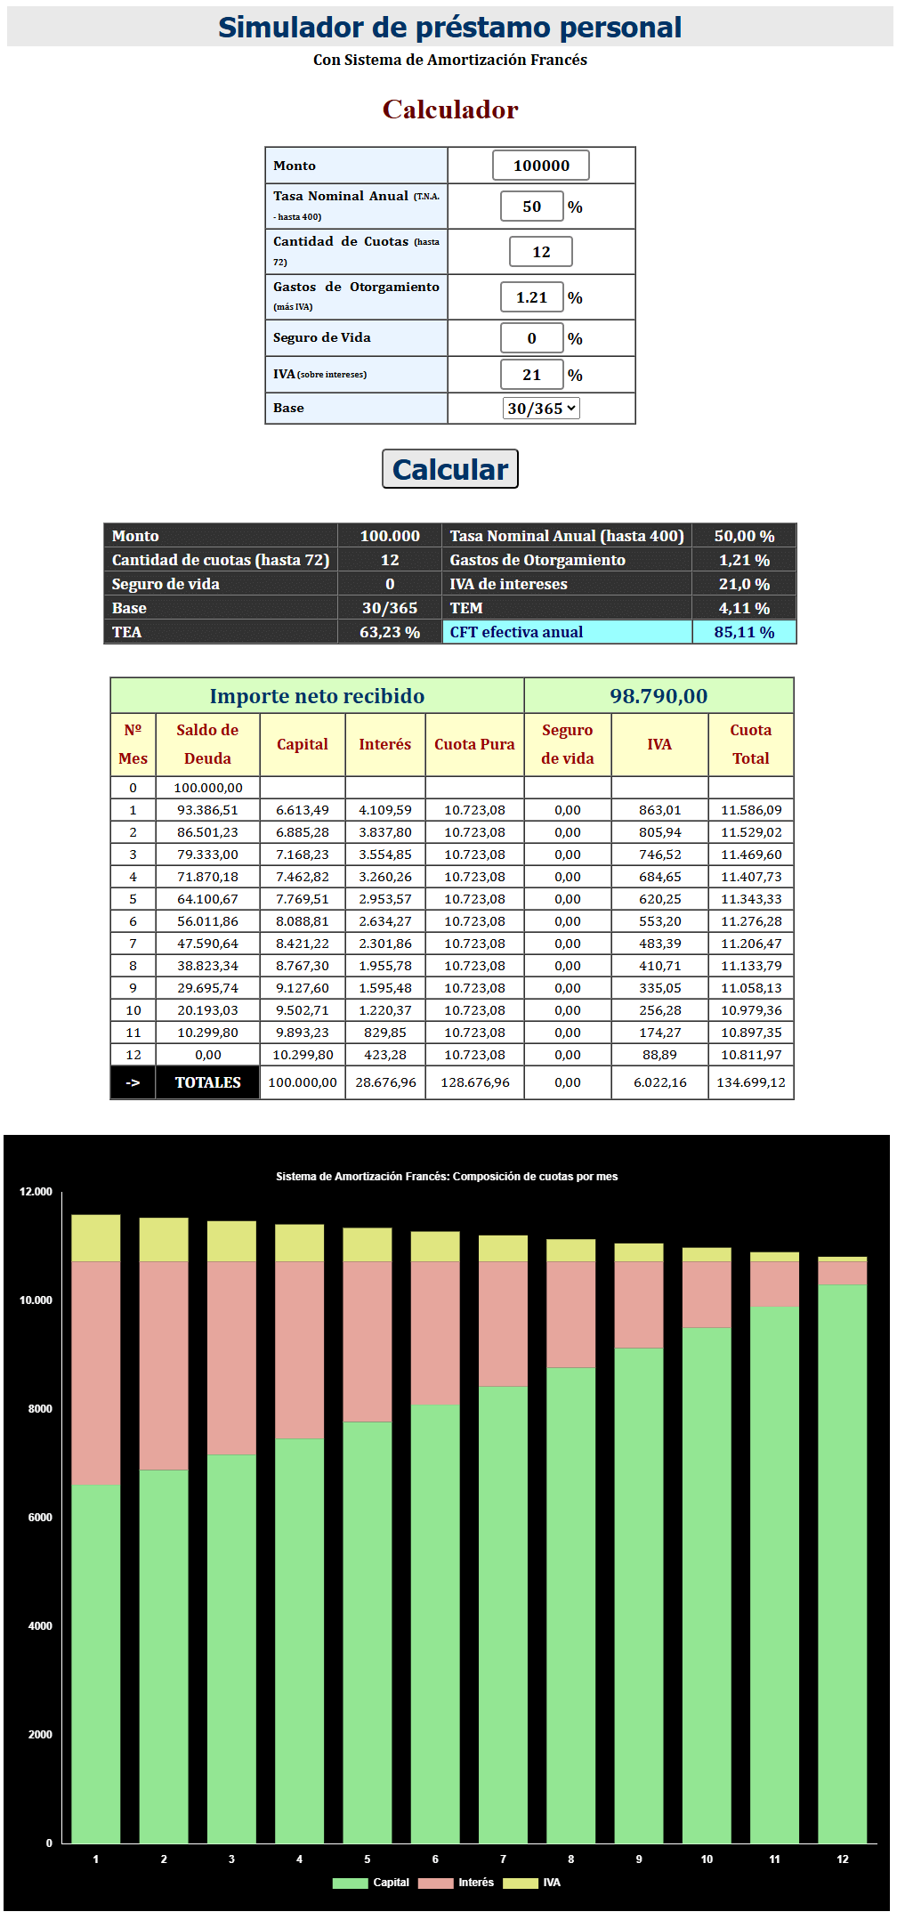Click the initial balance 100.000,00 in row 0
Screen dimensions: 897x1928
pos(207,788)
